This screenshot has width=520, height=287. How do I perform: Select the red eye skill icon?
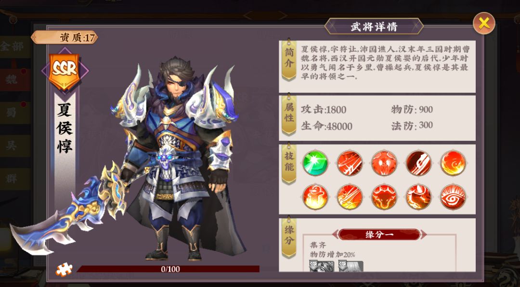pos(453,197)
